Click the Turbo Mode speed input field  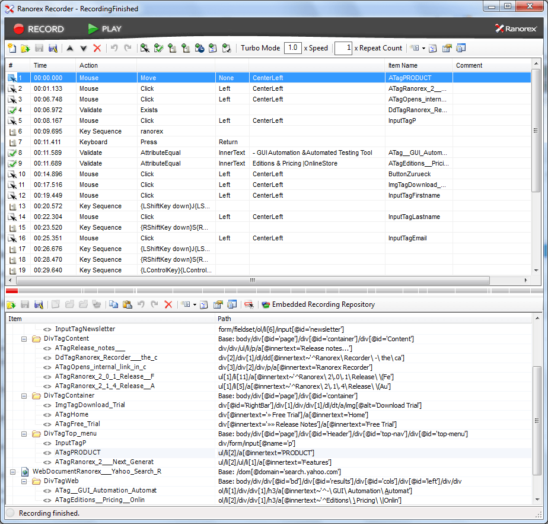coord(292,48)
